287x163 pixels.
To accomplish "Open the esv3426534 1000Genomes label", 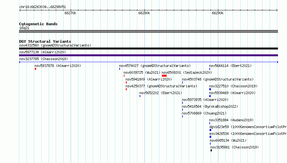I will pos(248,134).
